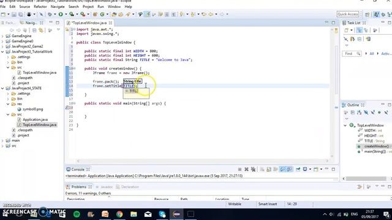Viewport: 392px width, 220px height.
Task: Click the New file toolbar icon
Action: tap(3, 15)
